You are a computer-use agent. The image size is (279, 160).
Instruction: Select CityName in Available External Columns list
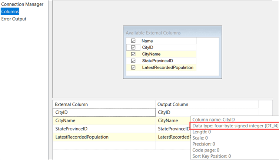pos(168,54)
